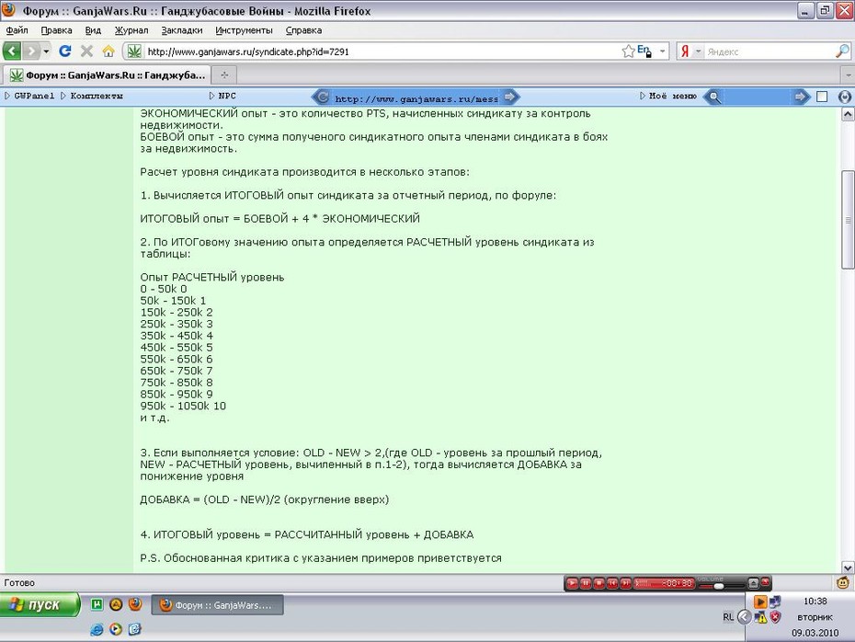The image size is (855, 642).
Task: Click the orange play icon in the tray
Action: tap(759, 602)
